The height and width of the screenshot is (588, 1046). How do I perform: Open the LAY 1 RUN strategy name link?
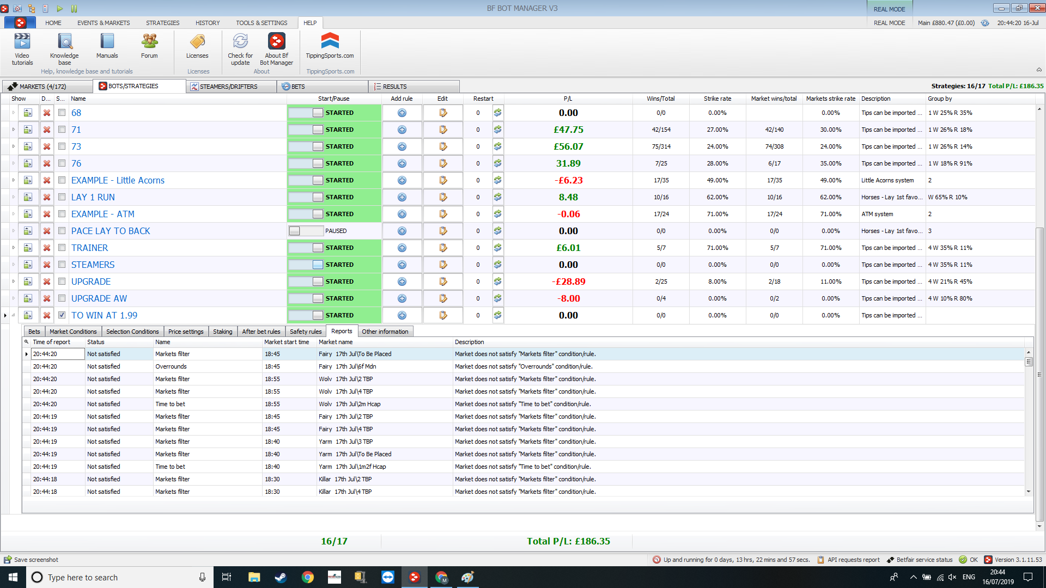[93, 197]
